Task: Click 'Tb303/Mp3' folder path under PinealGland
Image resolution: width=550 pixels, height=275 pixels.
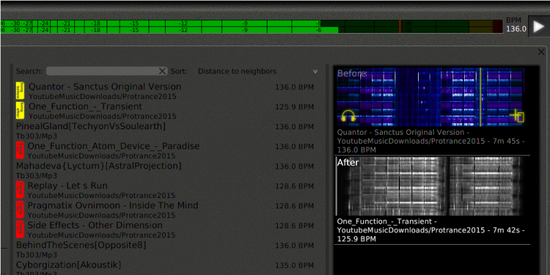Action: point(36,136)
